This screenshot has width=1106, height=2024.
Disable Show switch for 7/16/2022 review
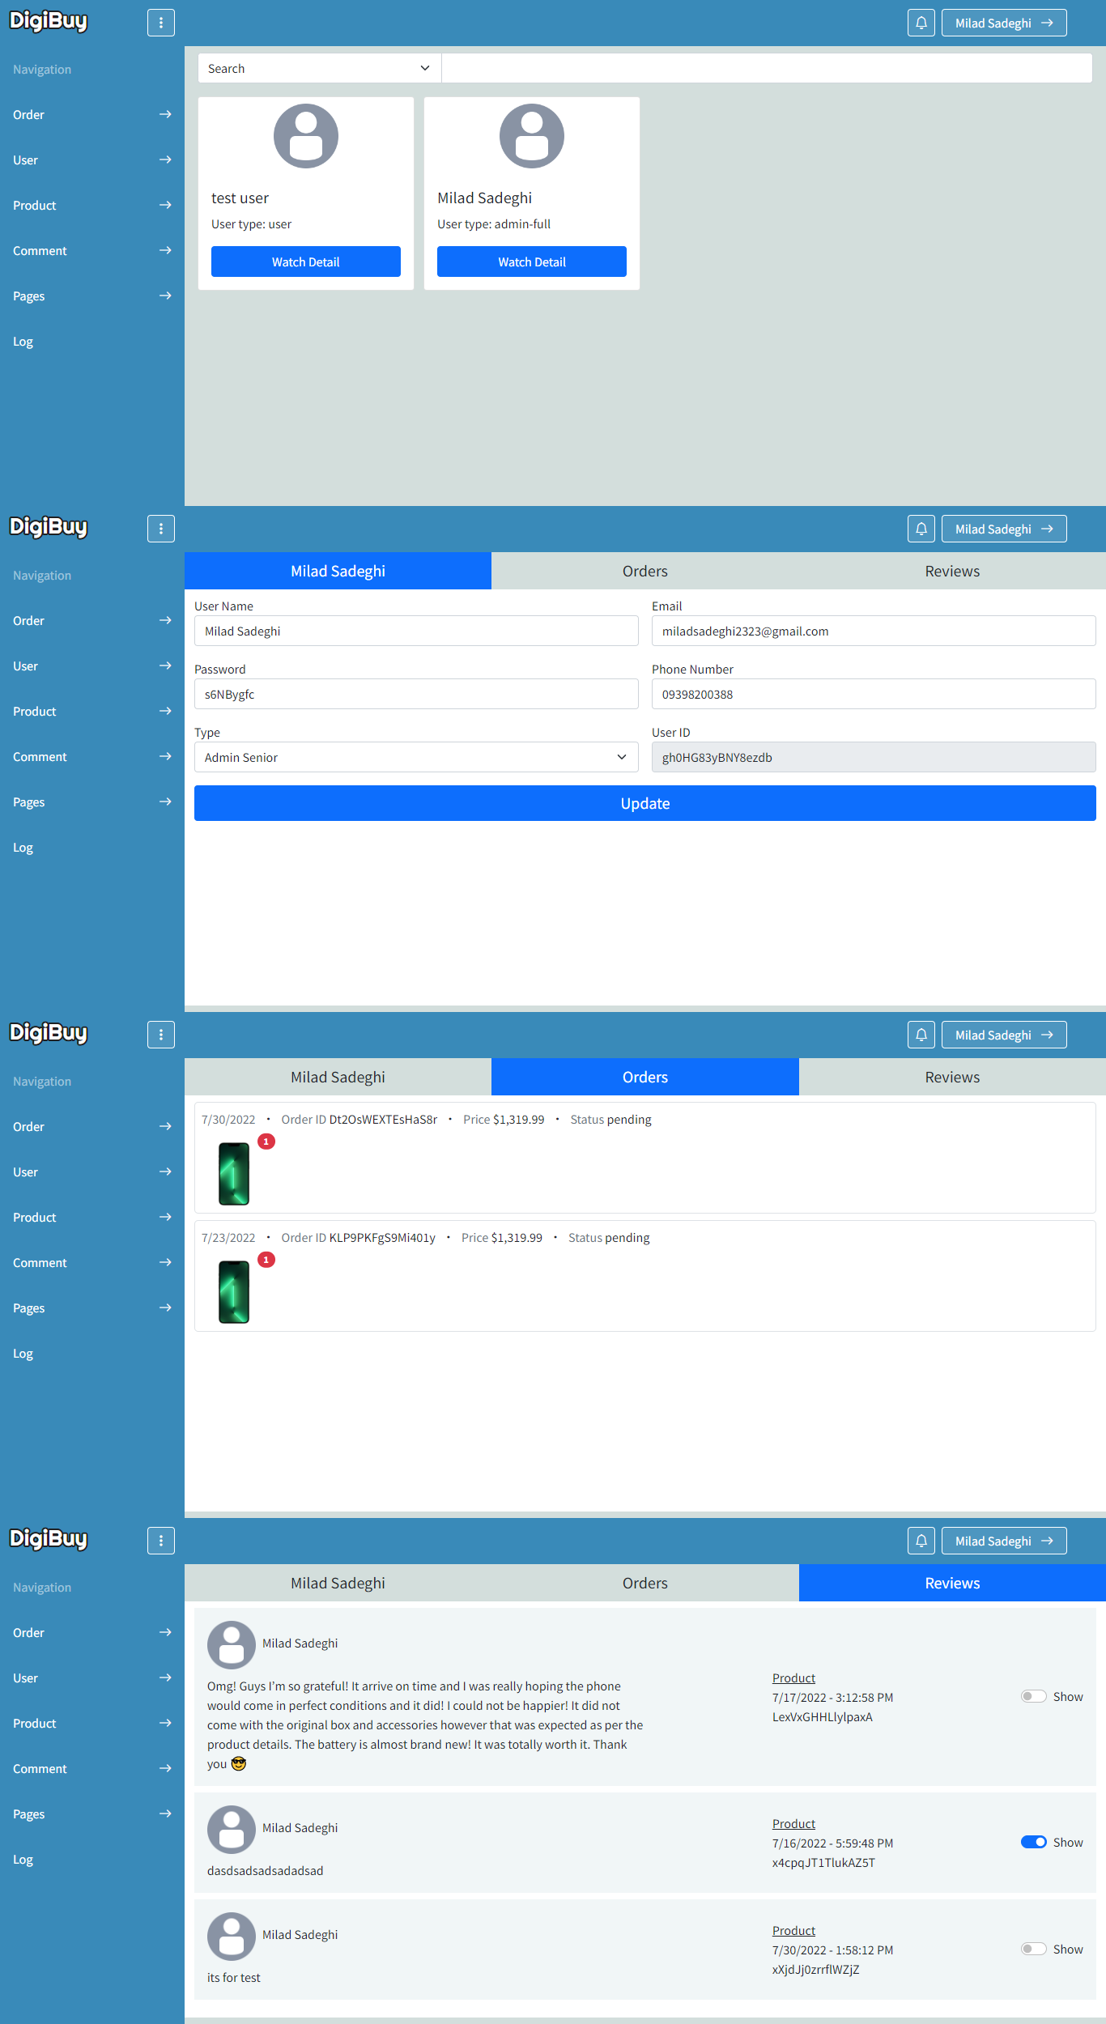pos(1034,1842)
